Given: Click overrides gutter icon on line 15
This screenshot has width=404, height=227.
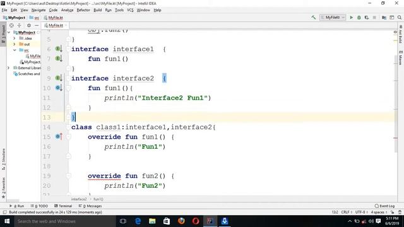Looking at the screenshot, I should 59,136.
